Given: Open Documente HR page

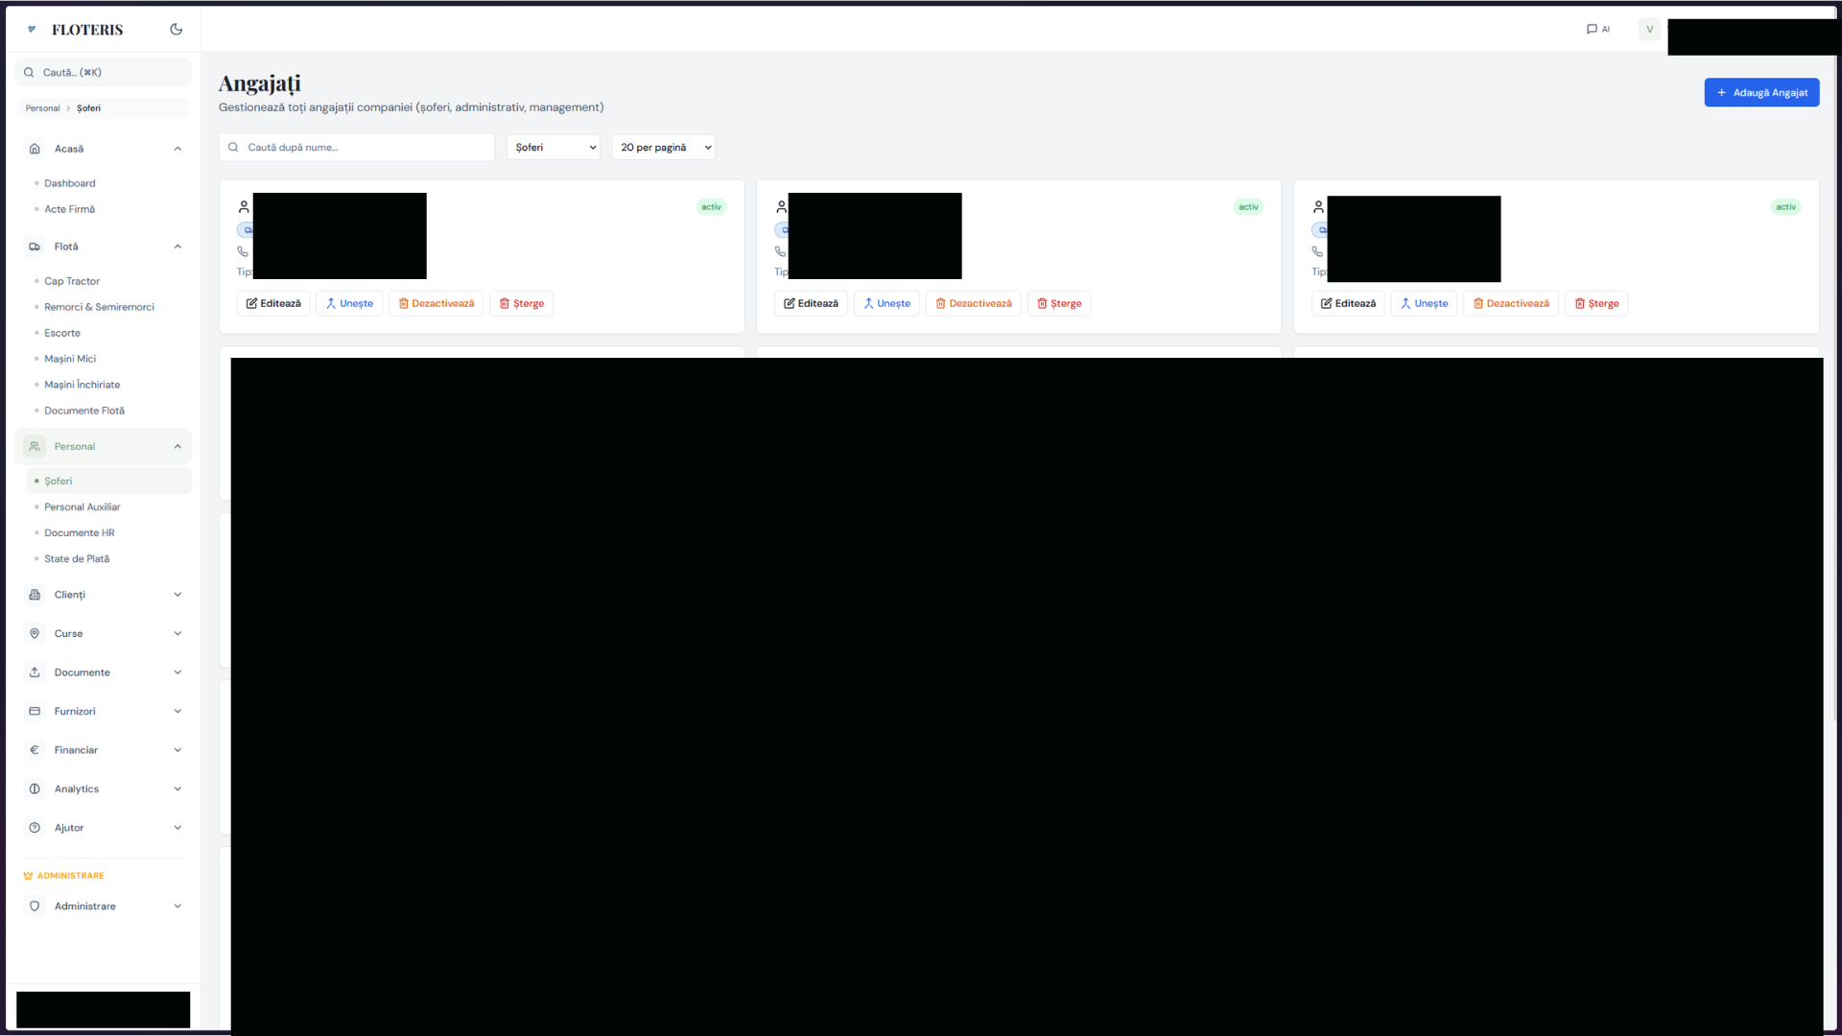Looking at the screenshot, I should click(x=80, y=532).
